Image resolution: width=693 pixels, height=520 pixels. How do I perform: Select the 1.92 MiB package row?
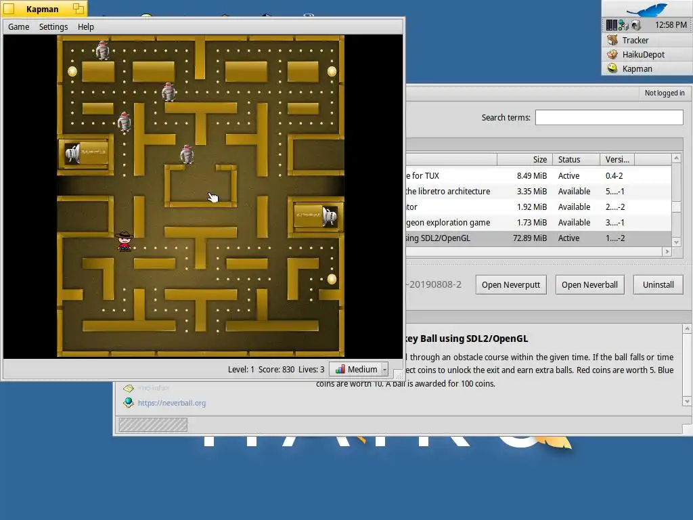click(538, 207)
